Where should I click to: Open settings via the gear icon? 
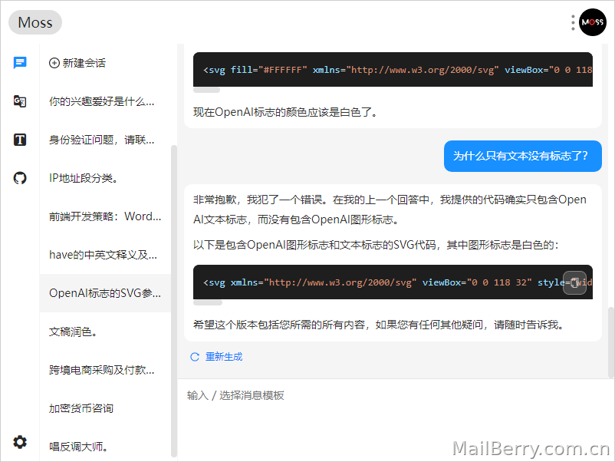pos(20,442)
